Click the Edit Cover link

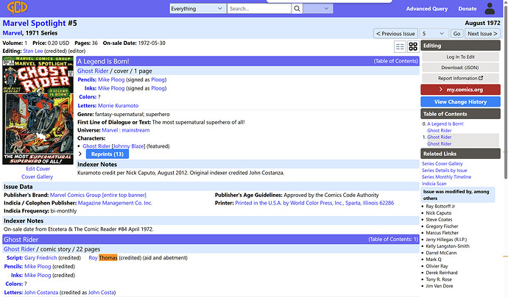tap(38, 169)
